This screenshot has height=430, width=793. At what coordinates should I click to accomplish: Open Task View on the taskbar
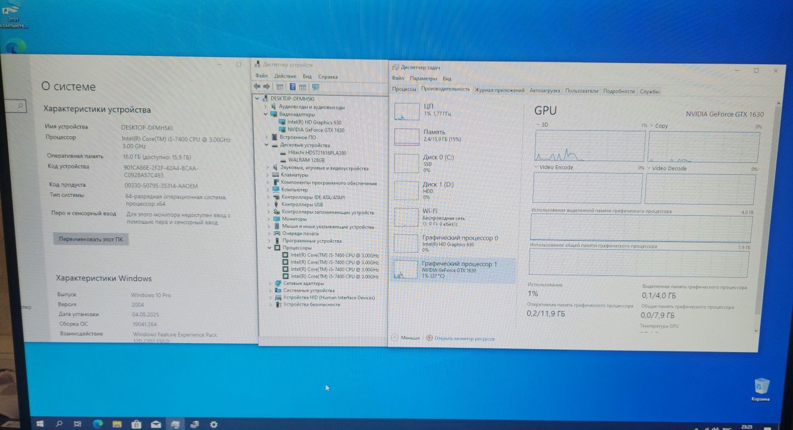[x=78, y=424]
